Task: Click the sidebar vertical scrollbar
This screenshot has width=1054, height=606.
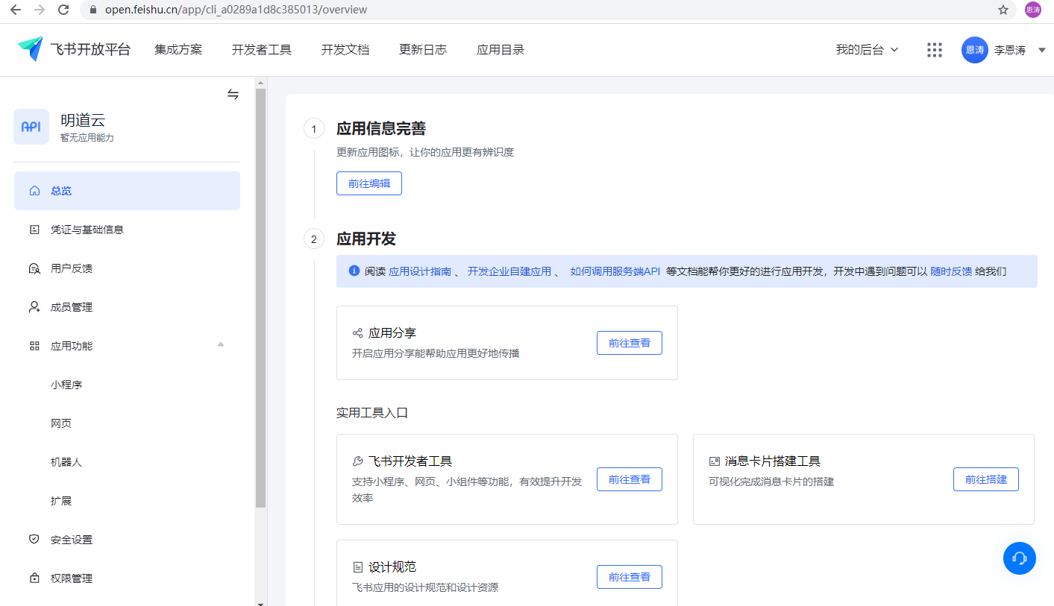Action: [x=260, y=298]
